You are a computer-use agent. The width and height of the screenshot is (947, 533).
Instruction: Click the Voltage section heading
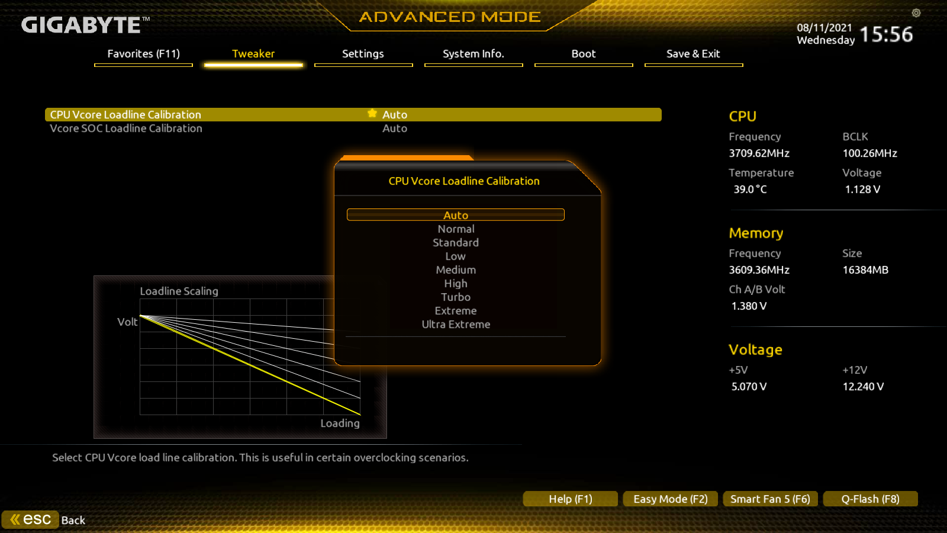755,350
